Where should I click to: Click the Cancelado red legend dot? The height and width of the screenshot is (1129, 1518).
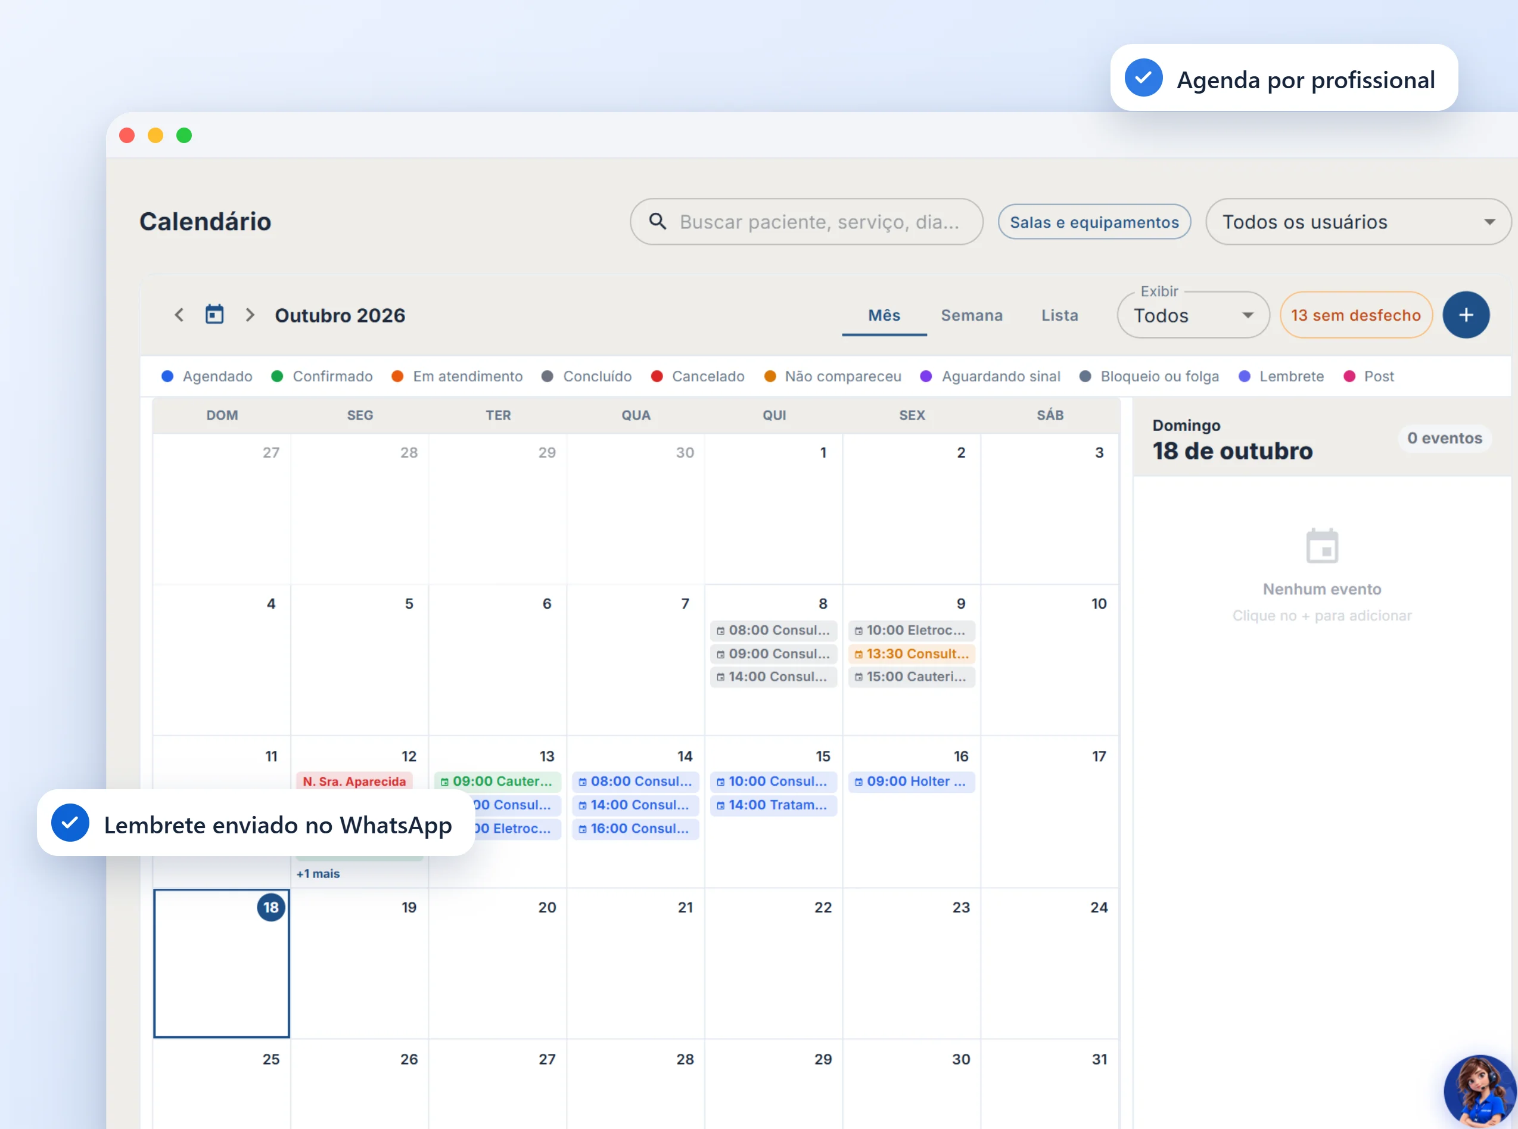click(656, 377)
